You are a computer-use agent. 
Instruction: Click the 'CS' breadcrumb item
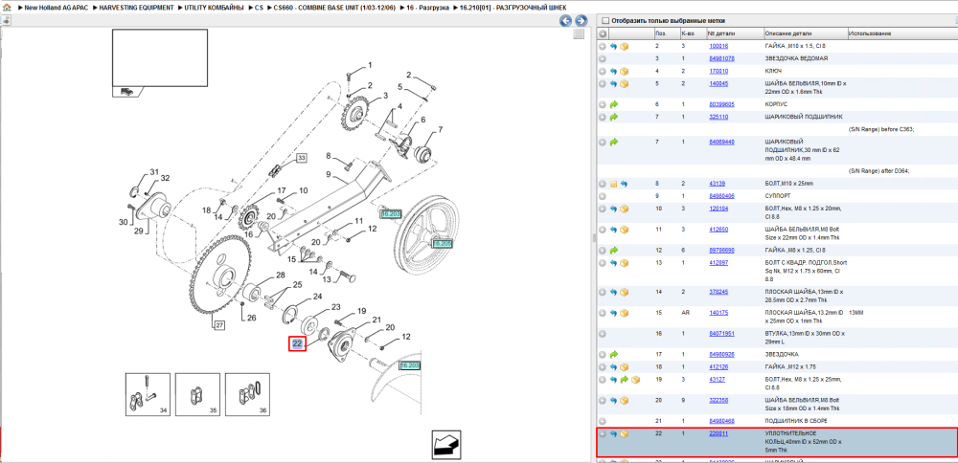[259, 8]
